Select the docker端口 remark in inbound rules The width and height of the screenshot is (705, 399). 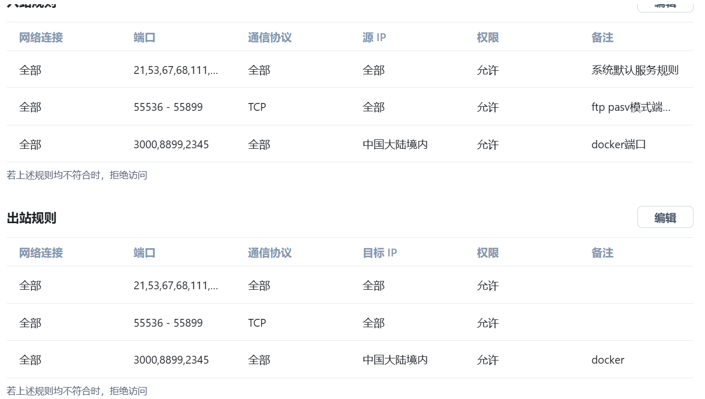tap(619, 145)
